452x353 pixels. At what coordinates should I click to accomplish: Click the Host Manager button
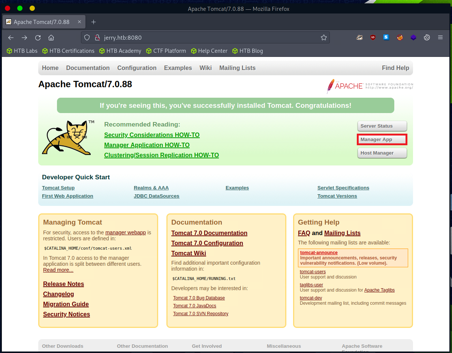click(382, 153)
